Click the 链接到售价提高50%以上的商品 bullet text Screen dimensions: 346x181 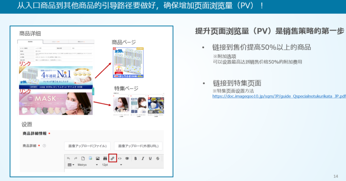coord(261,47)
